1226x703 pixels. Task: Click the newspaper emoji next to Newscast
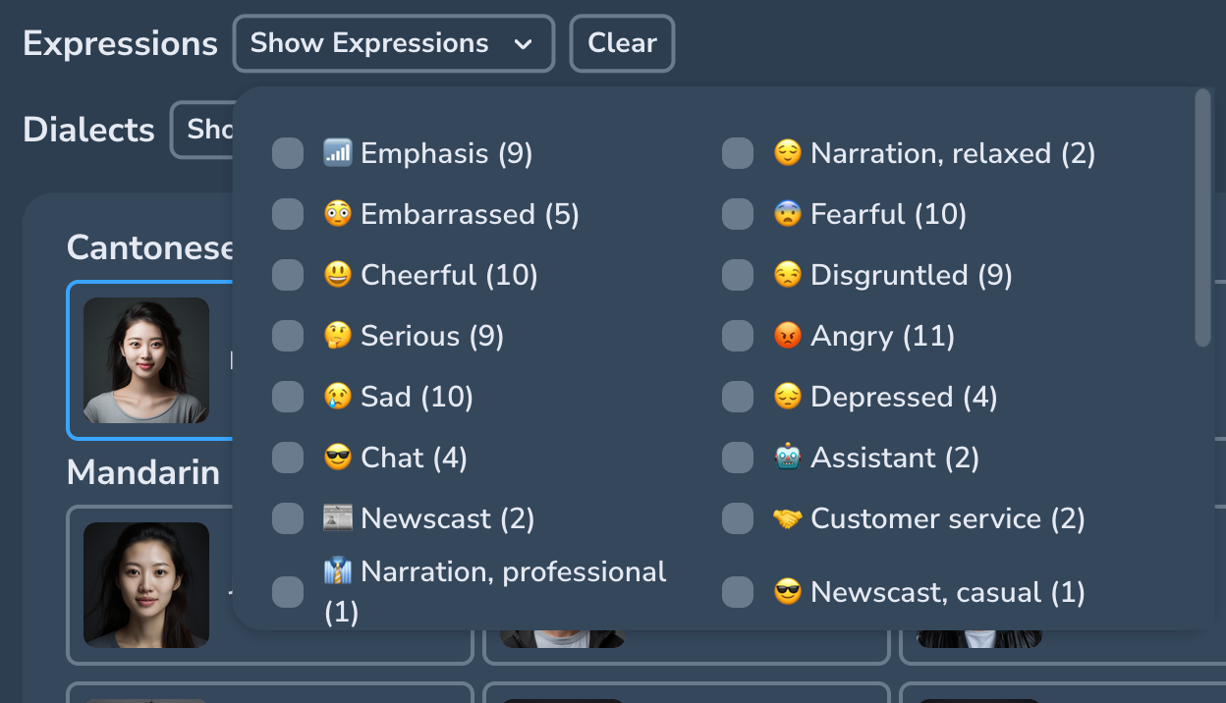pos(337,518)
